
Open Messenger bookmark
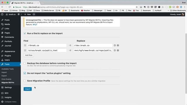(x=97, y=10)
